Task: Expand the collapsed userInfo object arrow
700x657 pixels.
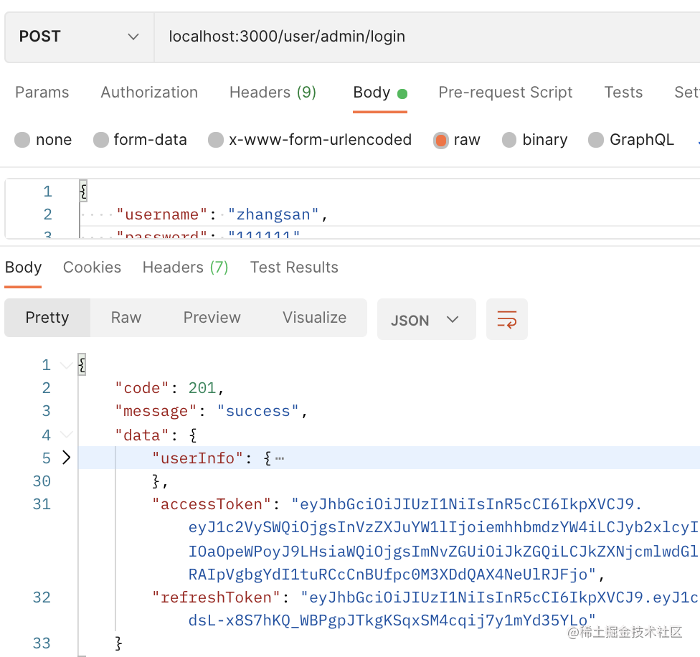Action: coord(67,458)
